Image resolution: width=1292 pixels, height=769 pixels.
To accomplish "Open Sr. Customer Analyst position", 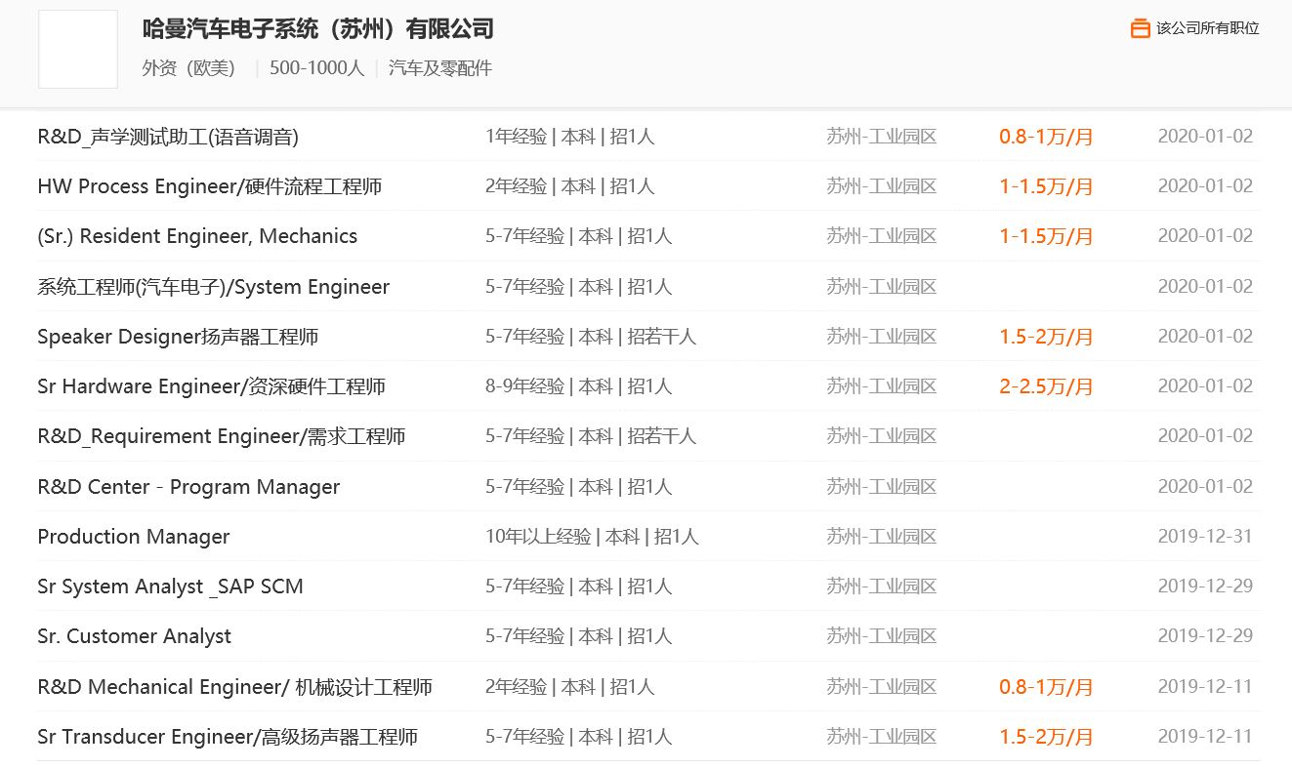I will pos(134,636).
